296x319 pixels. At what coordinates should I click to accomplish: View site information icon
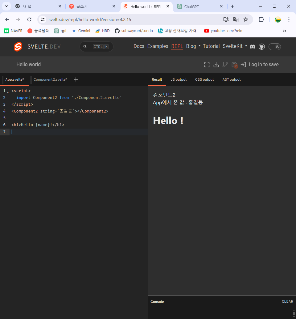point(43,19)
